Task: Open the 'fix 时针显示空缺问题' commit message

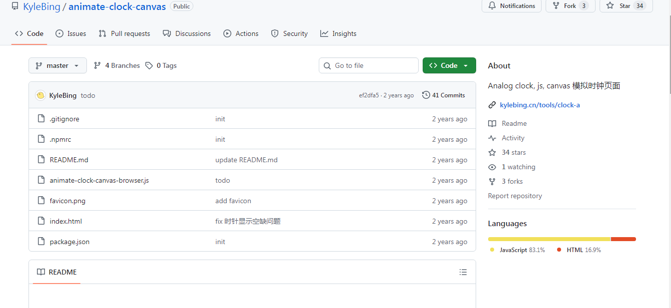Action: pos(248,221)
